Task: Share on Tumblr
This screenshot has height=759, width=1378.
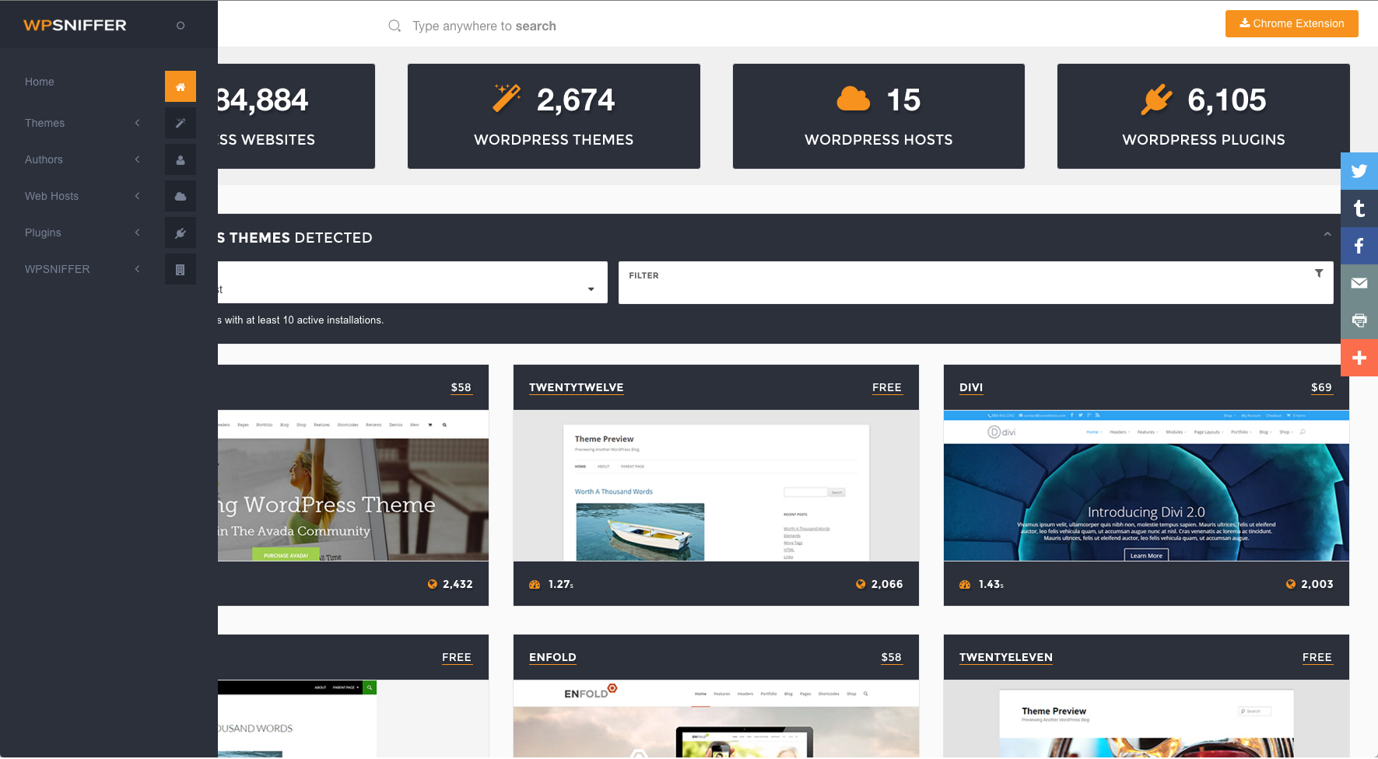Action: coord(1359,208)
